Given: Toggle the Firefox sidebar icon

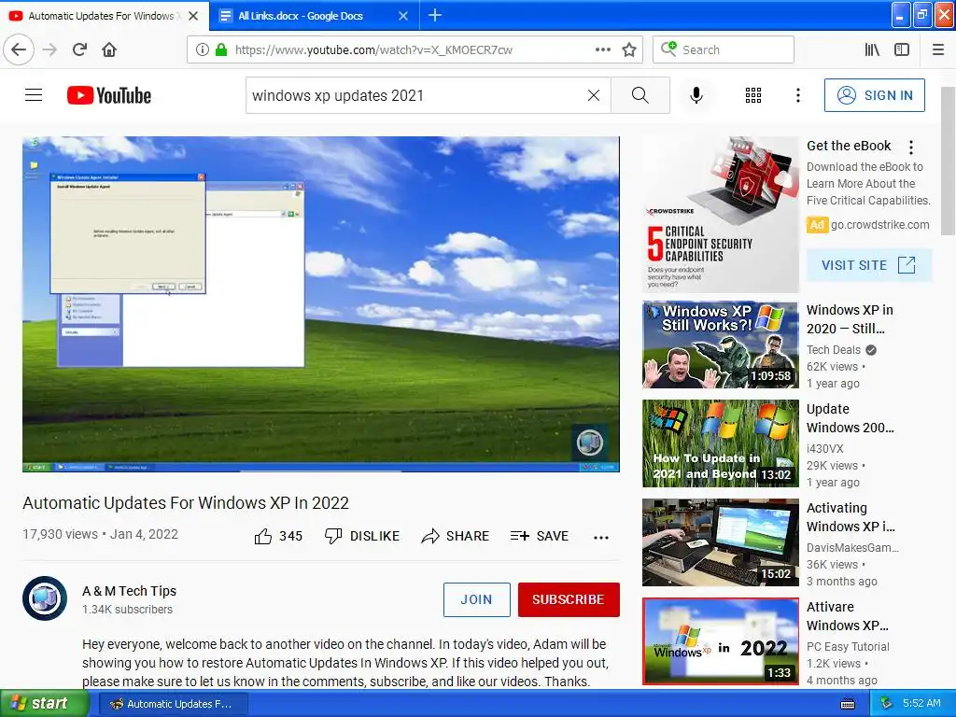Looking at the screenshot, I should 902,49.
